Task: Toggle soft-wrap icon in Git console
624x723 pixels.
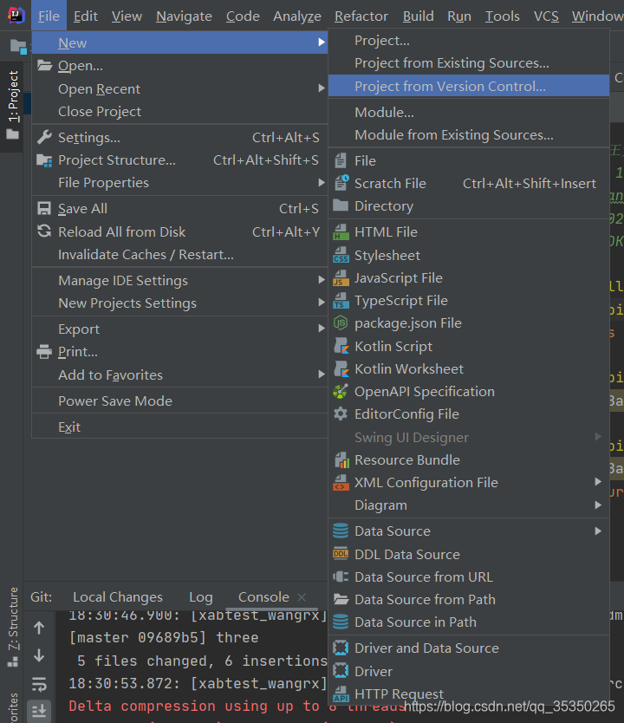Action: pyautogui.click(x=39, y=684)
